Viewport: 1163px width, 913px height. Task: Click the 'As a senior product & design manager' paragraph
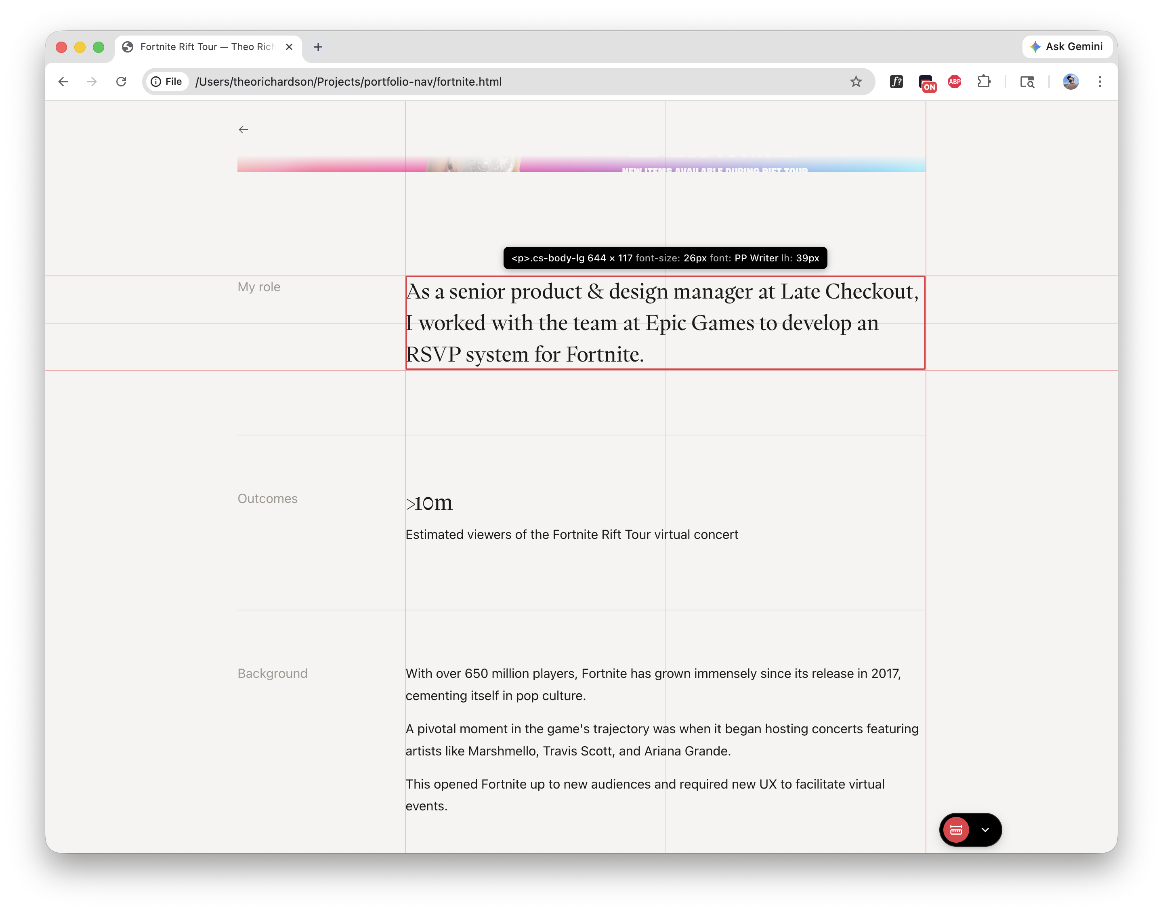click(665, 323)
